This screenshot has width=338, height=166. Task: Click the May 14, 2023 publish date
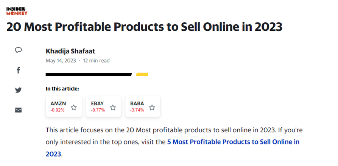tap(61, 61)
